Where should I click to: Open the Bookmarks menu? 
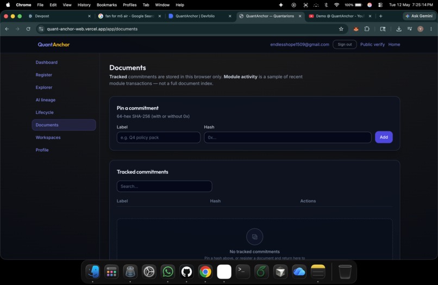coord(107,5)
